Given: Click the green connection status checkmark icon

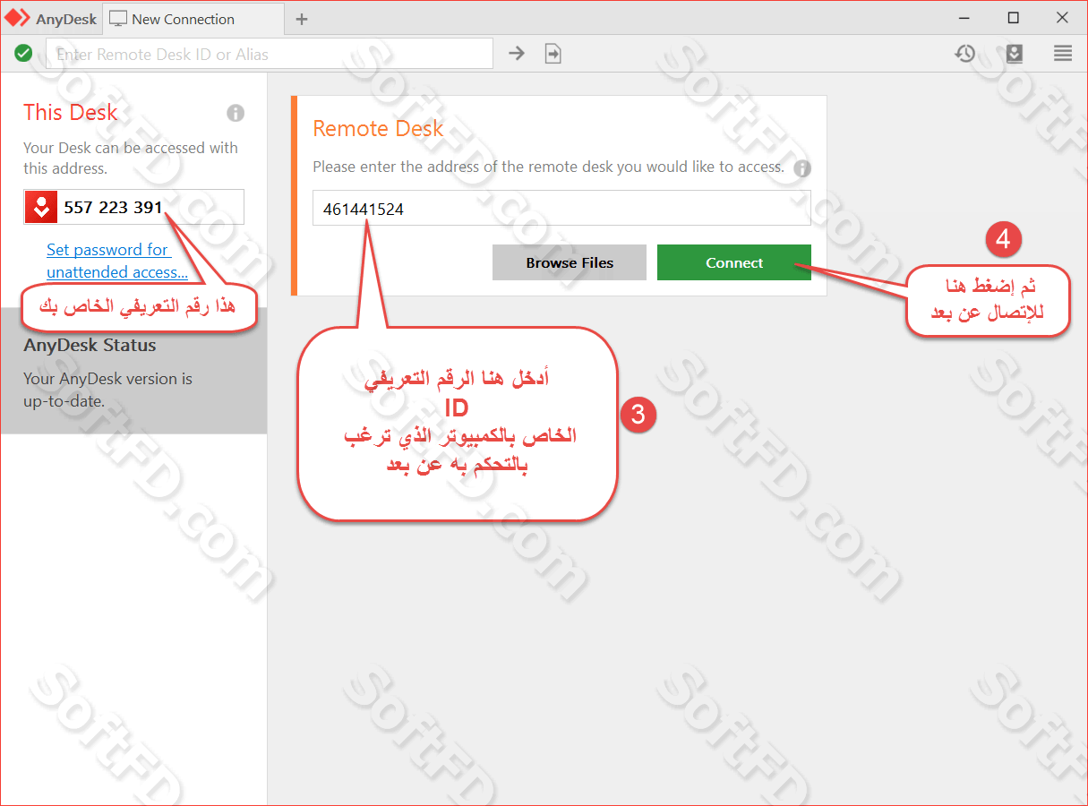Looking at the screenshot, I should click(x=23, y=54).
